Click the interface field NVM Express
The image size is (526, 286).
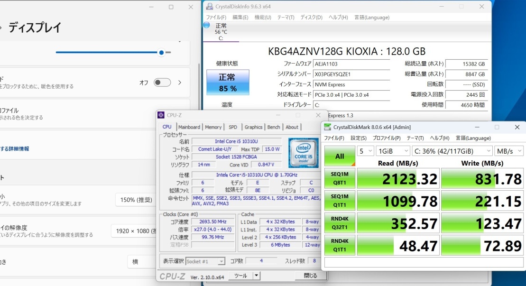coord(351,84)
